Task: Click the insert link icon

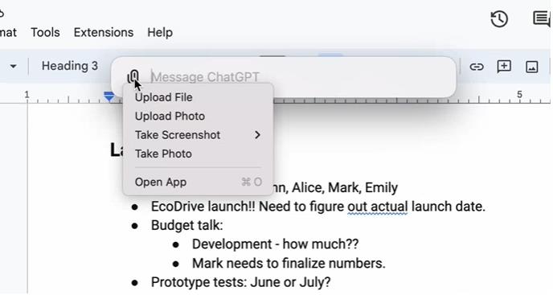Action: point(477,67)
